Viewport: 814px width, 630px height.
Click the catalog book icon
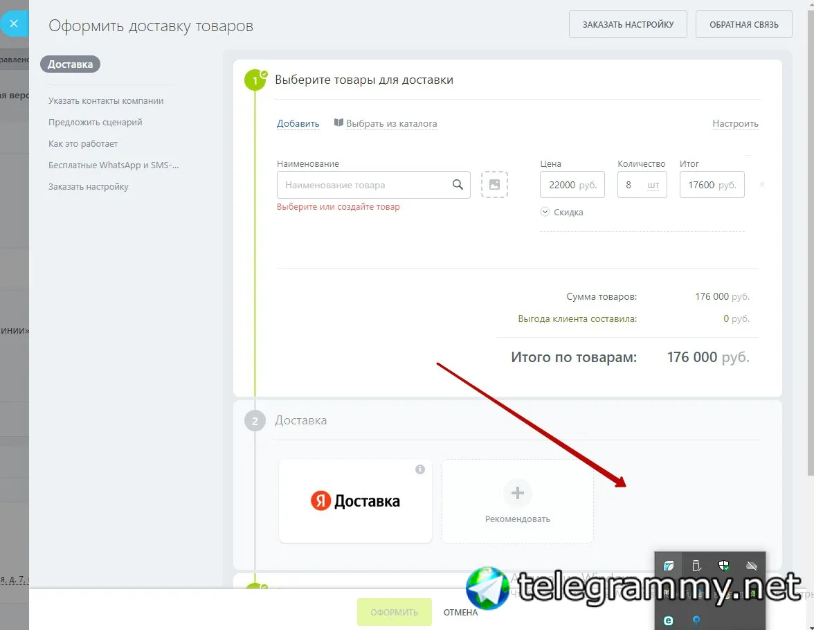click(338, 123)
